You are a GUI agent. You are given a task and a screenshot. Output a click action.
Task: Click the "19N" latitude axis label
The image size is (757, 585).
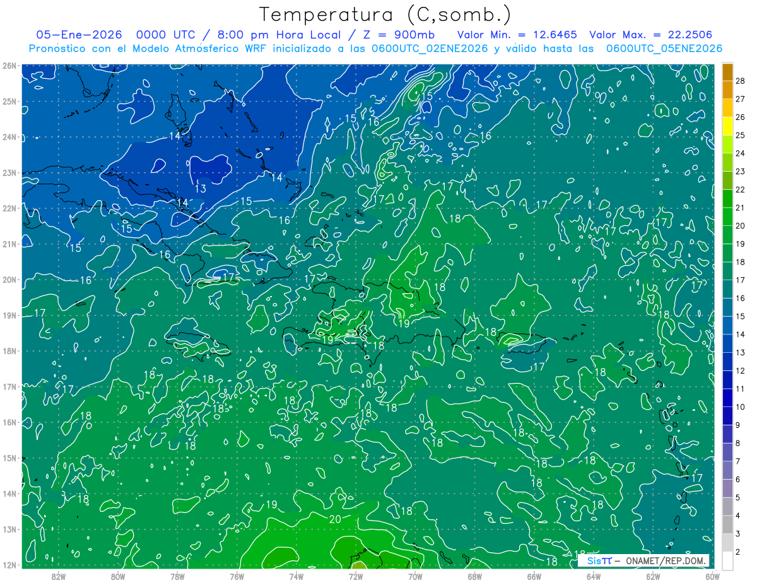9,315
